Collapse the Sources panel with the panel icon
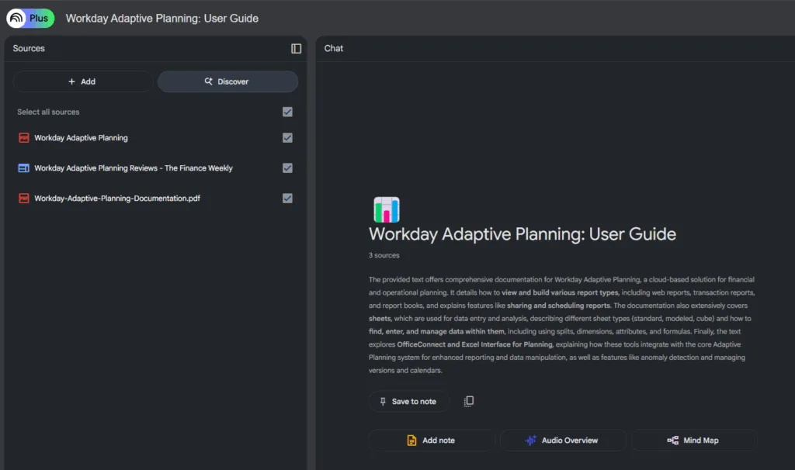Image resolution: width=795 pixels, height=470 pixels. pos(296,49)
